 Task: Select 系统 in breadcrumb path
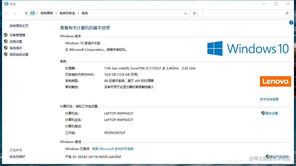[x=85, y=13]
